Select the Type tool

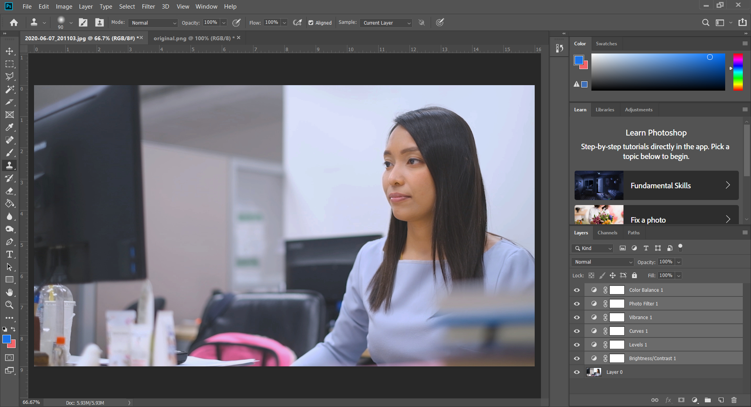tap(10, 254)
